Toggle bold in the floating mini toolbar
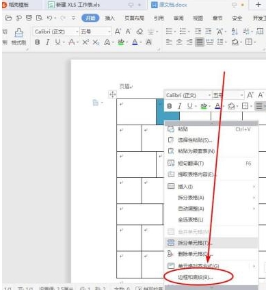The image size is (266, 290). tap(170, 106)
